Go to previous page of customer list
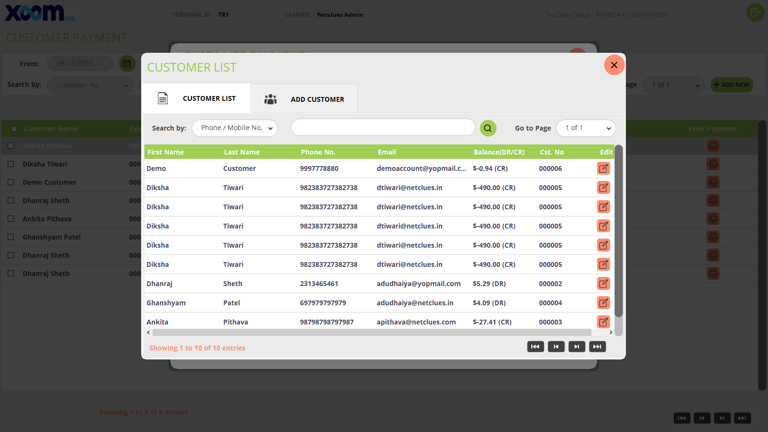Screen dimensions: 768x432 tap(556, 347)
